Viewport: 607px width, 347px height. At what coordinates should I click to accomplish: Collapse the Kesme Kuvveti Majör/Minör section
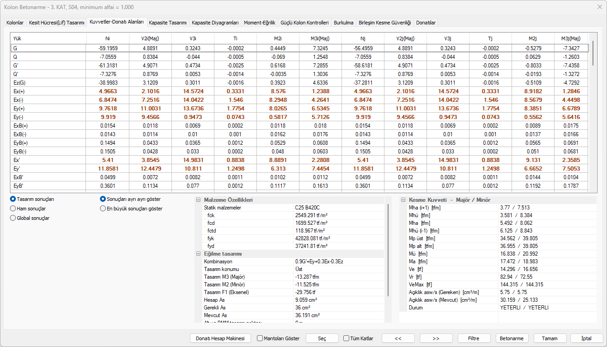(403, 200)
